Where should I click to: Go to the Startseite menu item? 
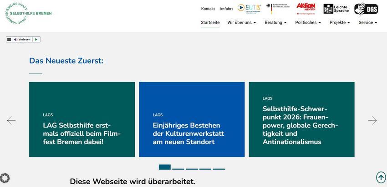[x=210, y=22]
